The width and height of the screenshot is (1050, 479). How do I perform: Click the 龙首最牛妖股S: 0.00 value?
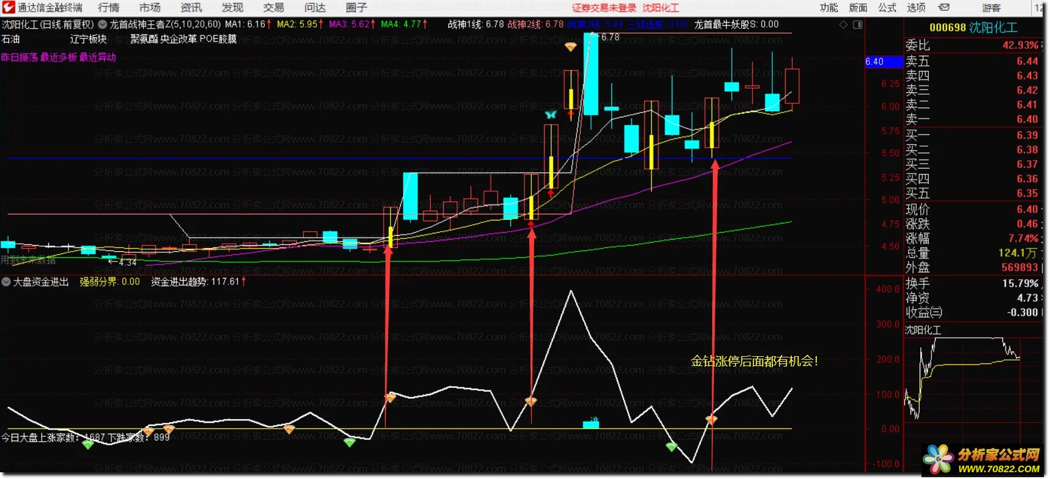coord(736,24)
